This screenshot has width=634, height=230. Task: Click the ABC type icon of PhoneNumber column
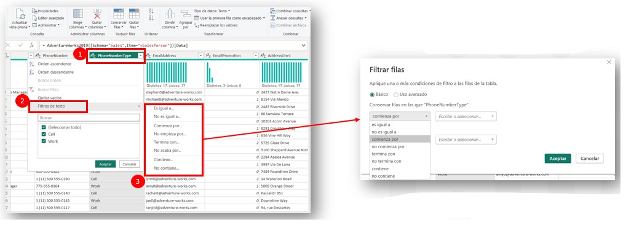coord(38,55)
